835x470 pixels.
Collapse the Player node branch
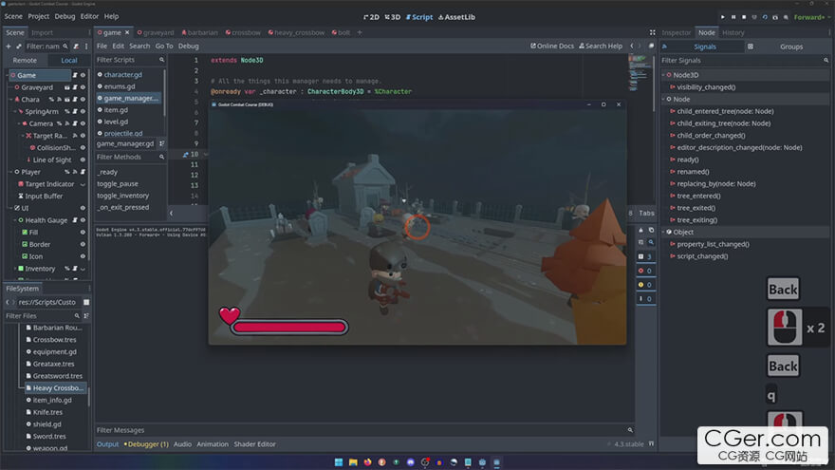pos(11,172)
